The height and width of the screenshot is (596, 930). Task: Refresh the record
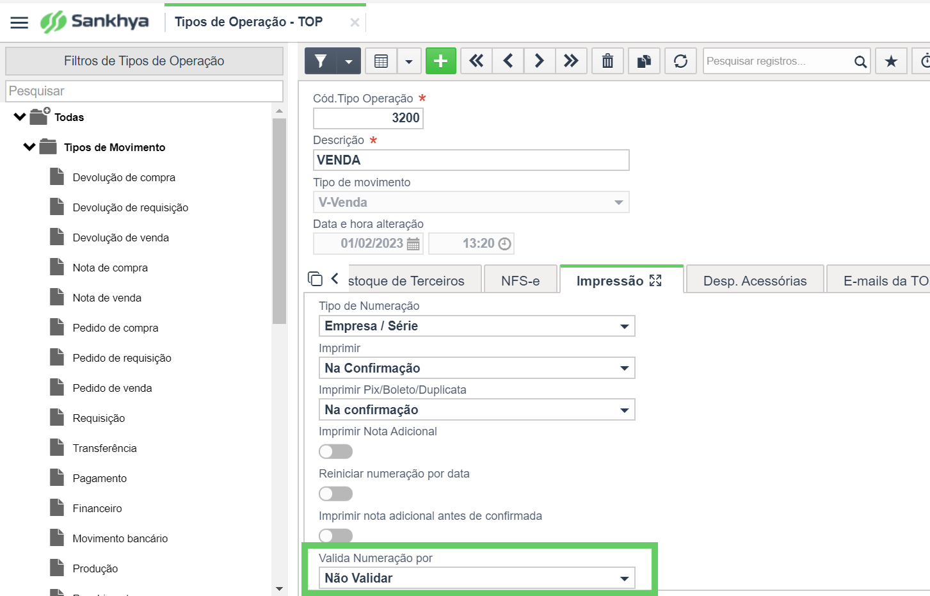[680, 61]
